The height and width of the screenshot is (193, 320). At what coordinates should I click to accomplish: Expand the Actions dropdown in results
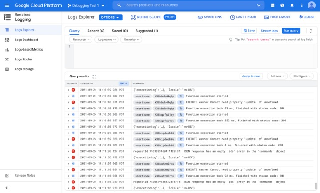pos(278,76)
